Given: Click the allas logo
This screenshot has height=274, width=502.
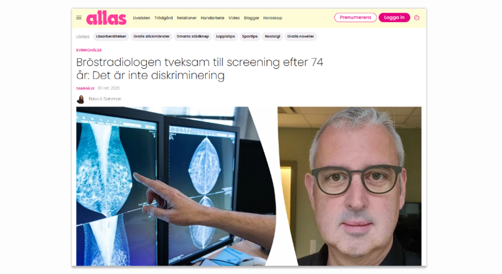Looking at the screenshot, I should coord(106,18).
